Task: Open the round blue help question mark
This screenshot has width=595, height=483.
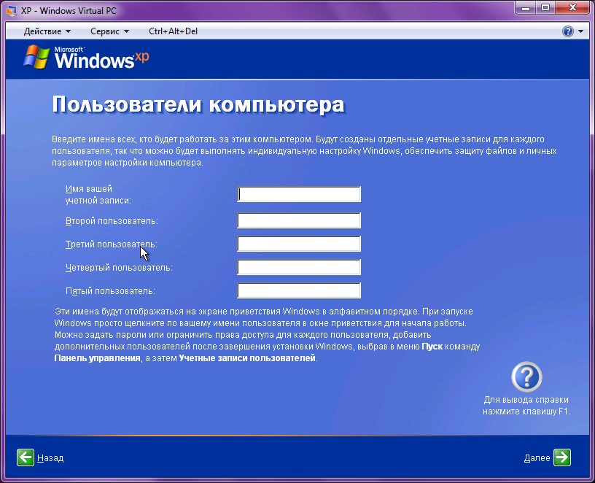Action: pyautogui.click(x=526, y=376)
